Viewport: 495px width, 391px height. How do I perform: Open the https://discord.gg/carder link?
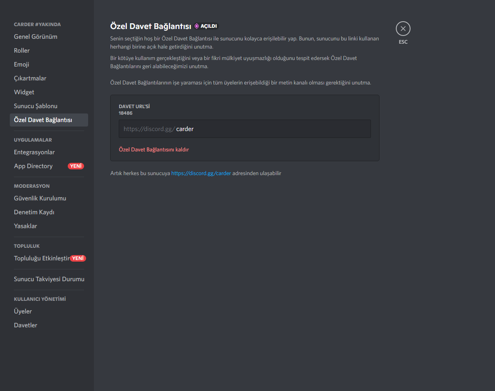pos(201,173)
